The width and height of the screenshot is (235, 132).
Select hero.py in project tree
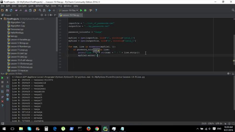point(14,36)
